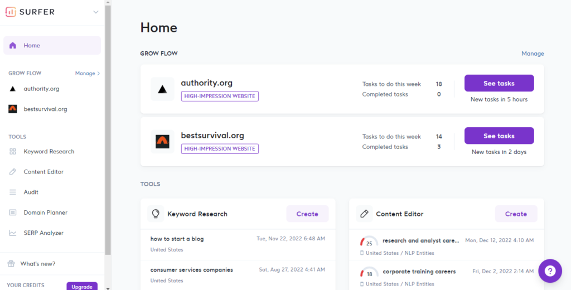Screen dimensions: 571x290
Task: Open the help question mark button
Action: point(550,270)
